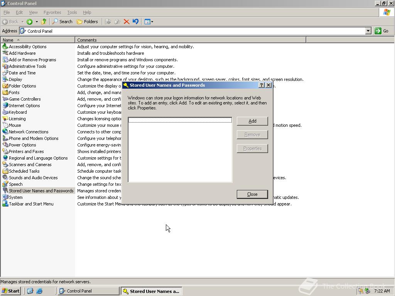
Task: Open the Tools menu
Action: [x=72, y=12]
